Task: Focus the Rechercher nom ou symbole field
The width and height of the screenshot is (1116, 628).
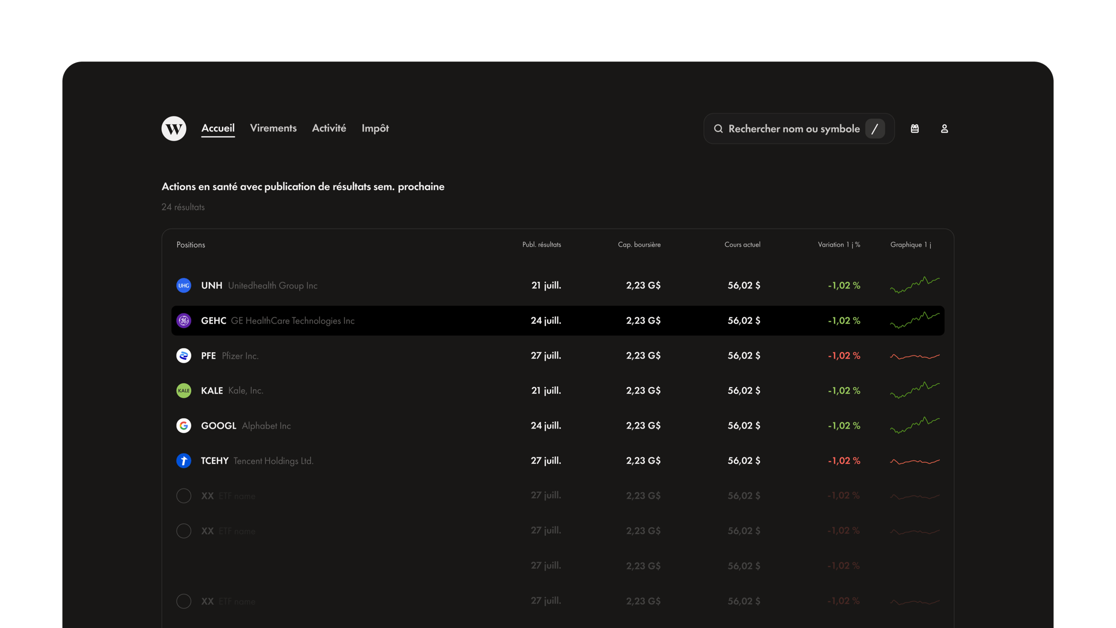Action: tap(793, 129)
